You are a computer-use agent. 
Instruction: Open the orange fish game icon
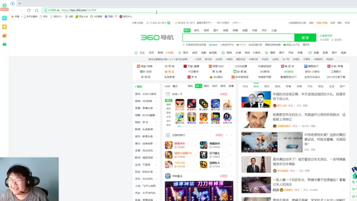point(203,117)
